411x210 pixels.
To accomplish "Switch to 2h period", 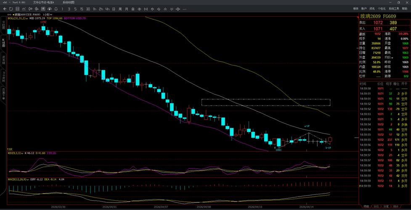I will (x=101, y=9).
